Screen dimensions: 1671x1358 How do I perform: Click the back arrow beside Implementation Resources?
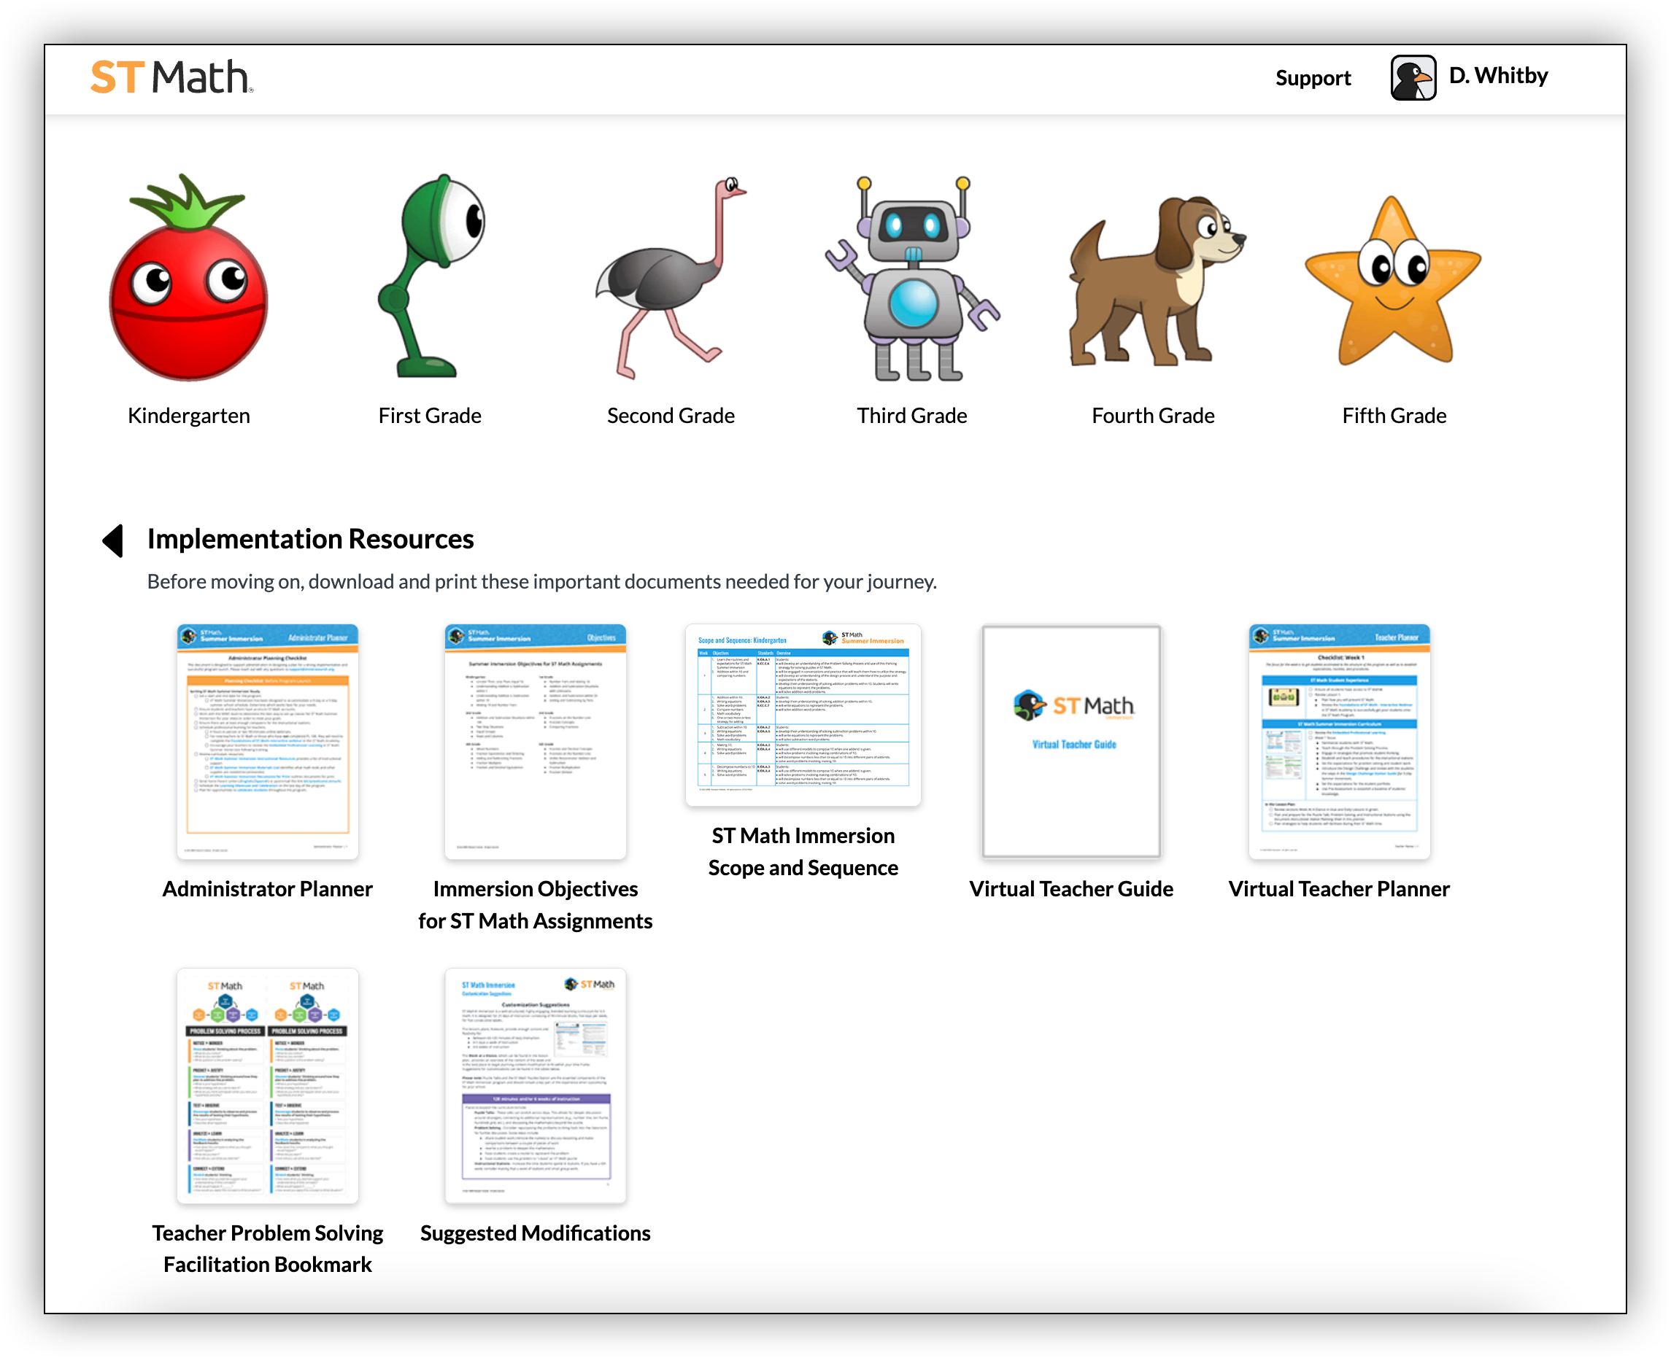click(112, 539)
